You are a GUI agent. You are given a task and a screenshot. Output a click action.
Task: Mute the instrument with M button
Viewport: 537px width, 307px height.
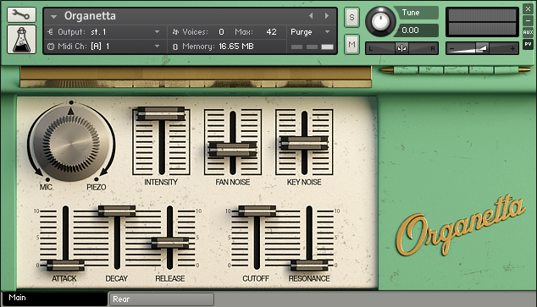point(352,44)
